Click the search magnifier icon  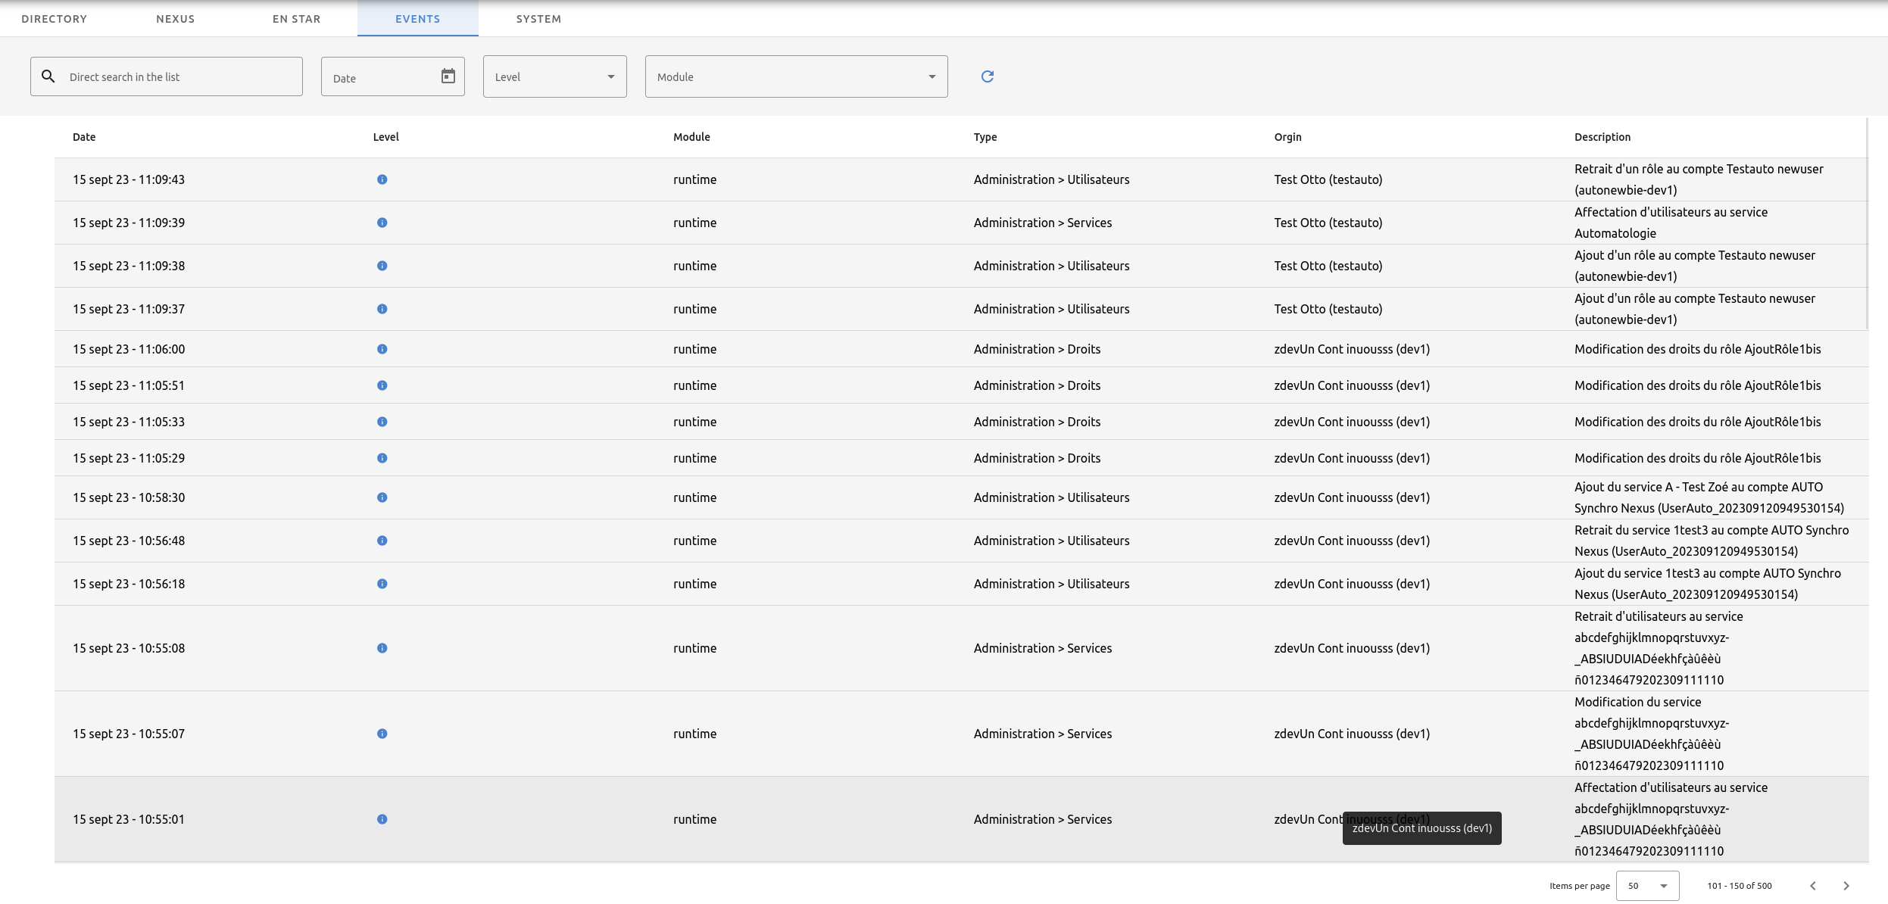pos(48,76)
